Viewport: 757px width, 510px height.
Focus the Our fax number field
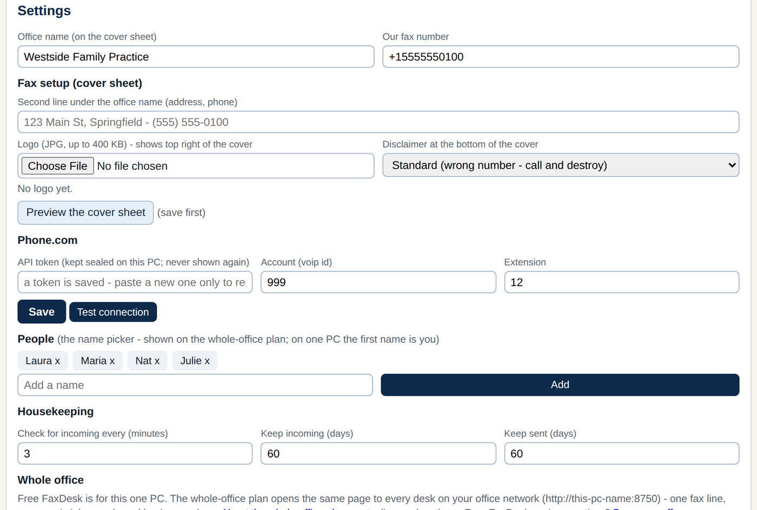click(561, 57)
